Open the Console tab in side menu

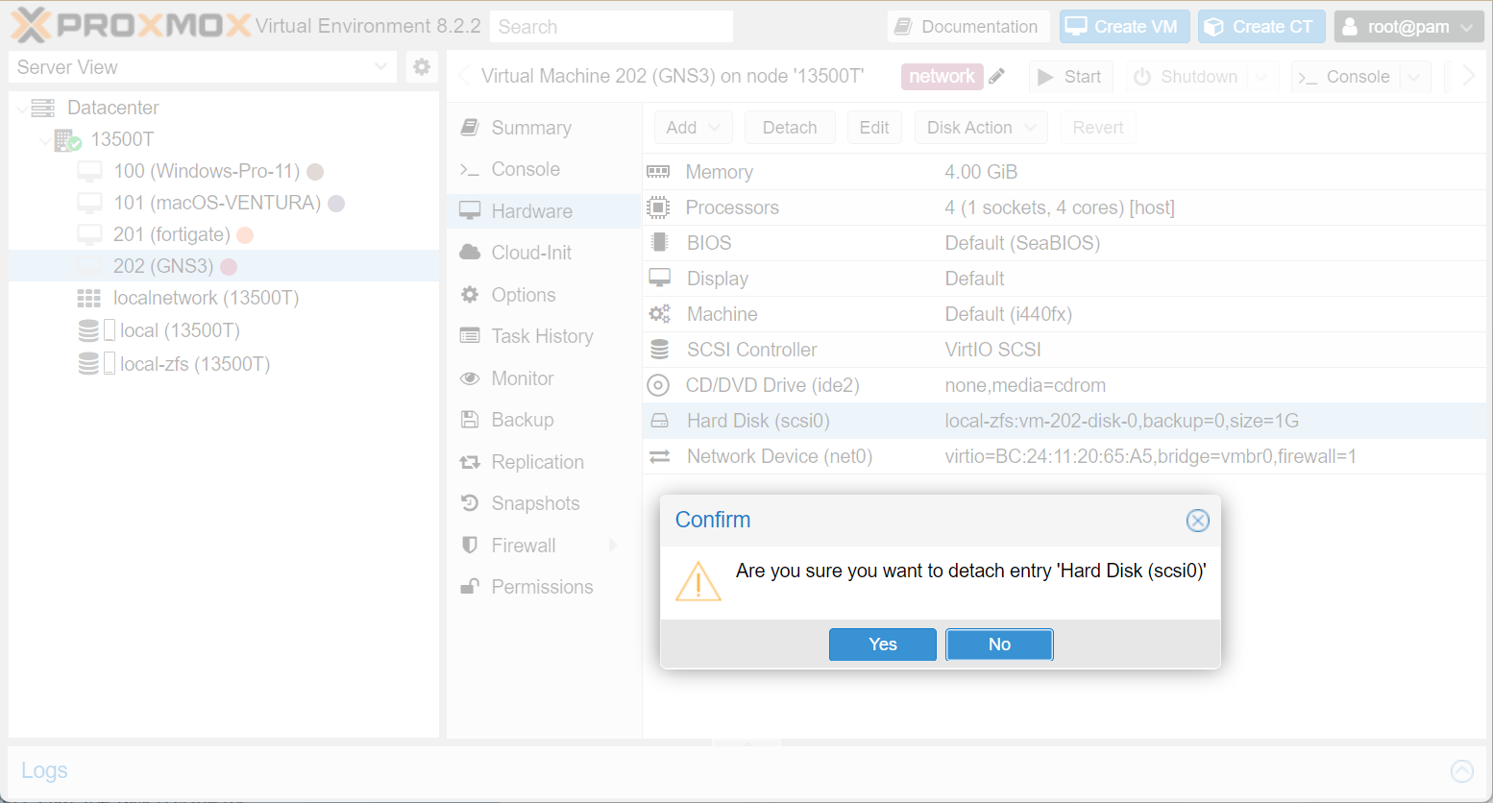click(544, 169)
